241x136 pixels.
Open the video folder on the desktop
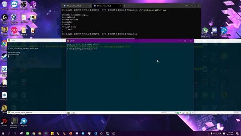(33, 31)
